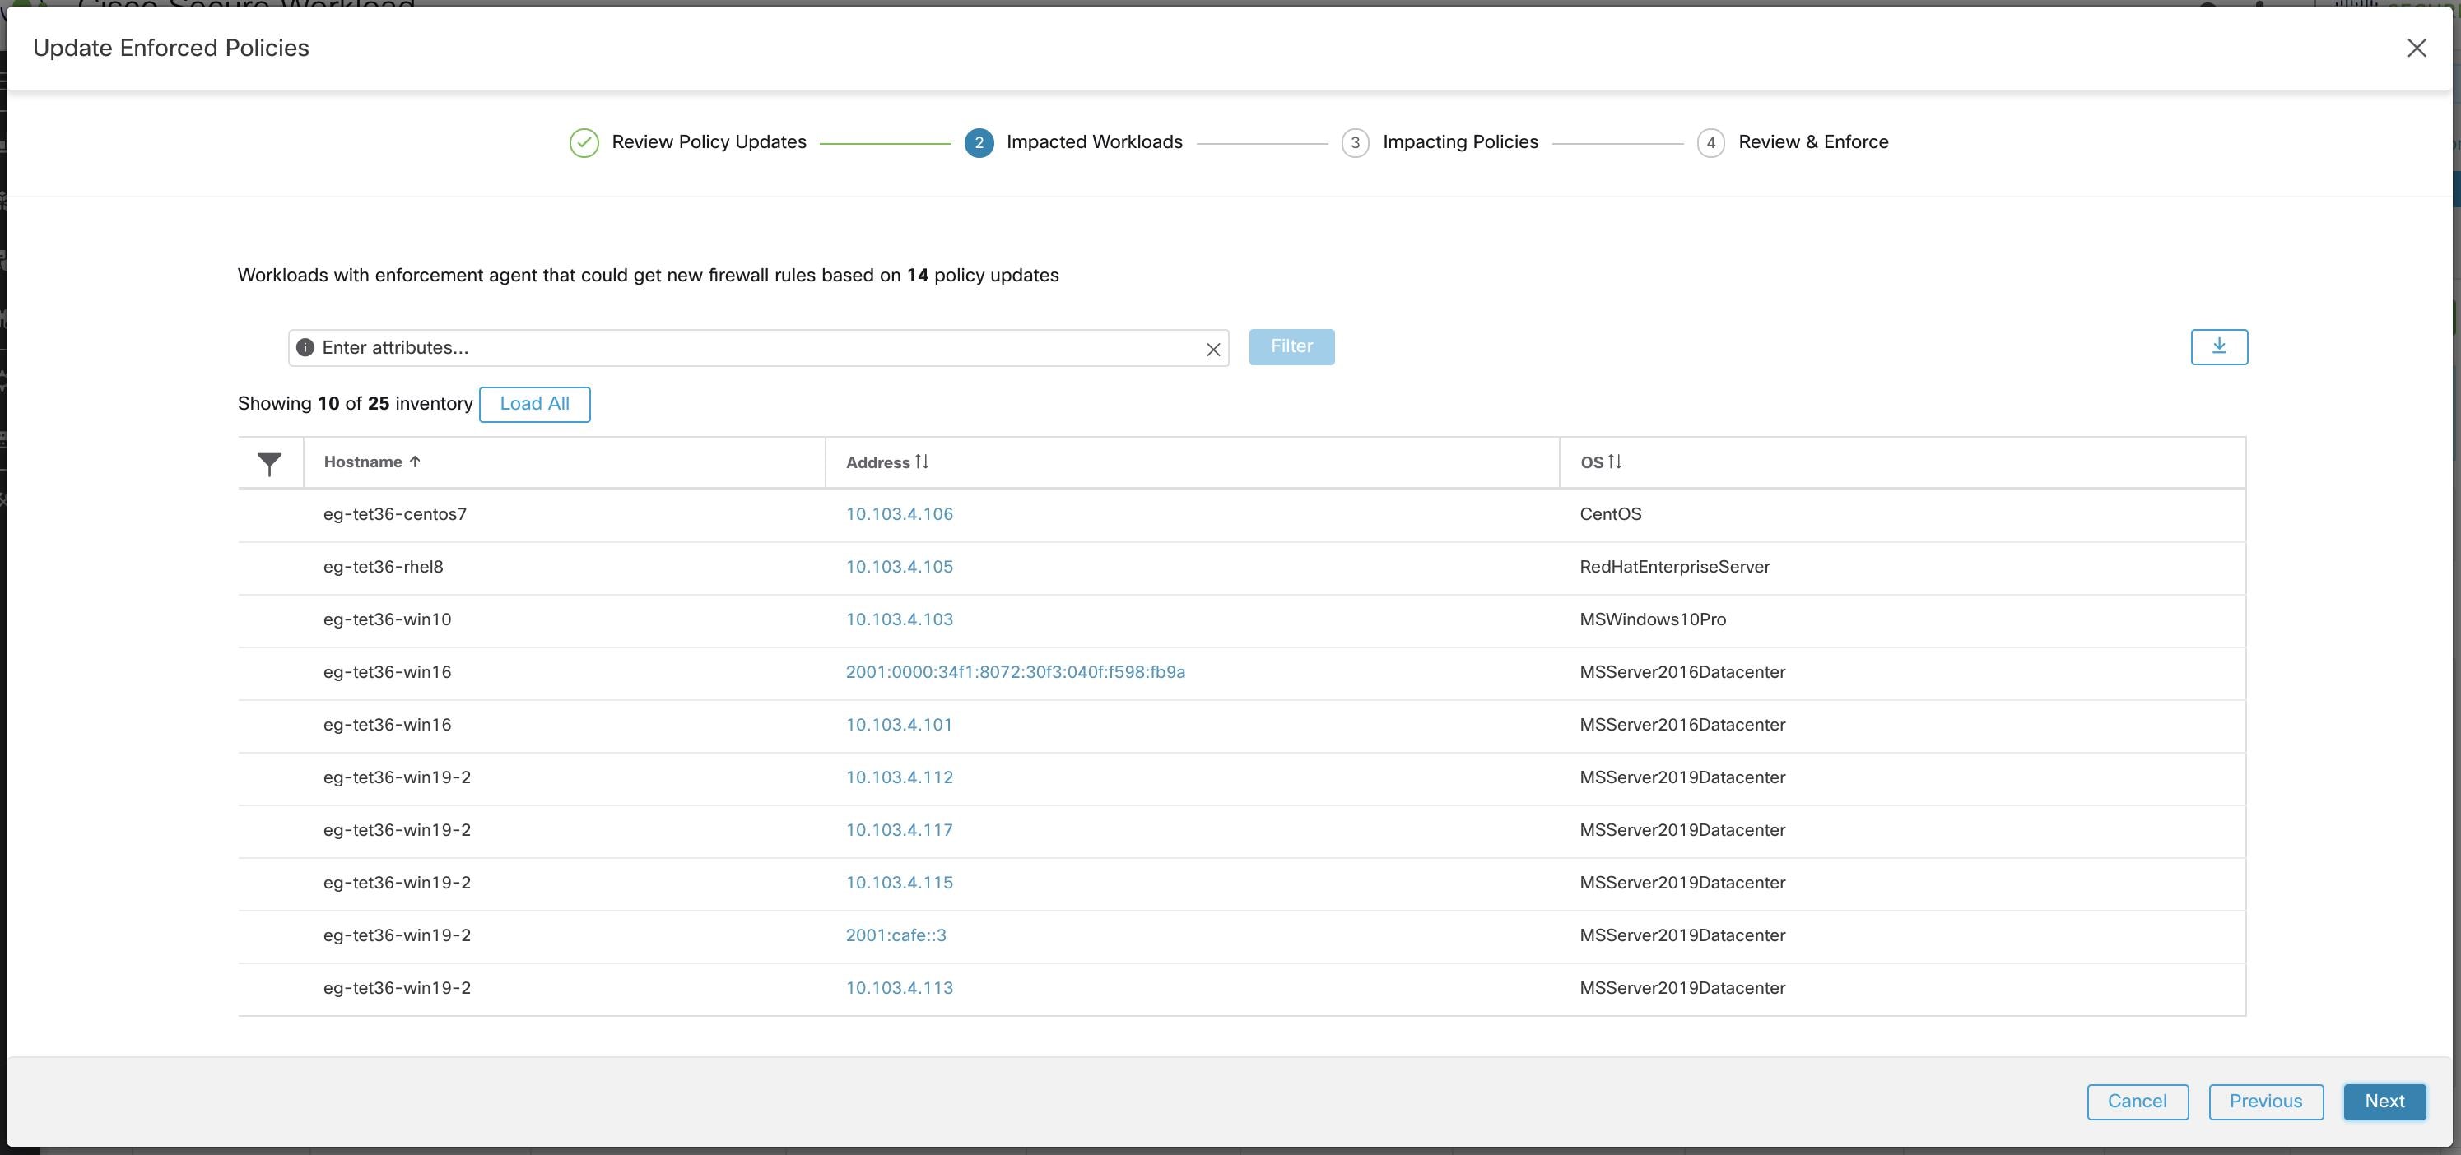Select the Review Policy Updates tab

pos(708,141)
